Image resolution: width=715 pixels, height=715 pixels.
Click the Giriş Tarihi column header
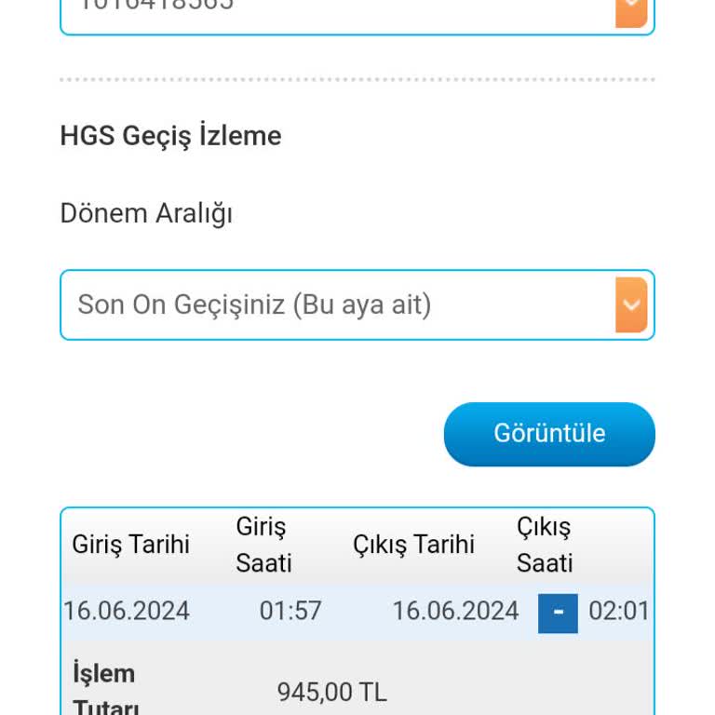[x=130, y=545]
